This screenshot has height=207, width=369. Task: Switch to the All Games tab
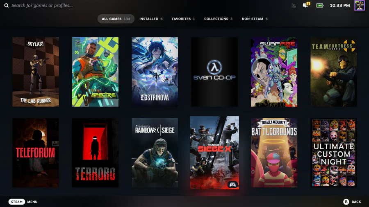116,19
